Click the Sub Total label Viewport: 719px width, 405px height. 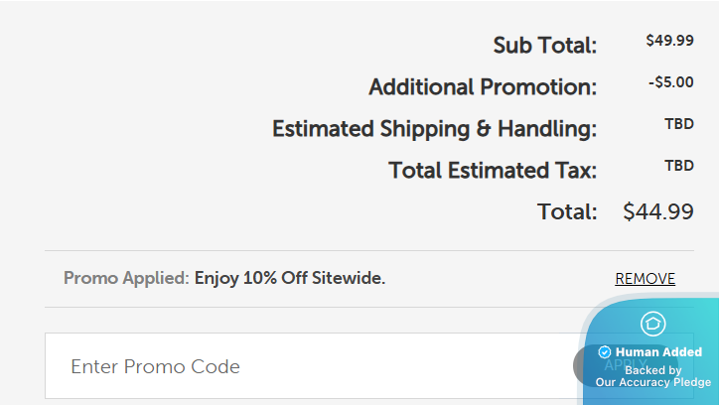545,45
